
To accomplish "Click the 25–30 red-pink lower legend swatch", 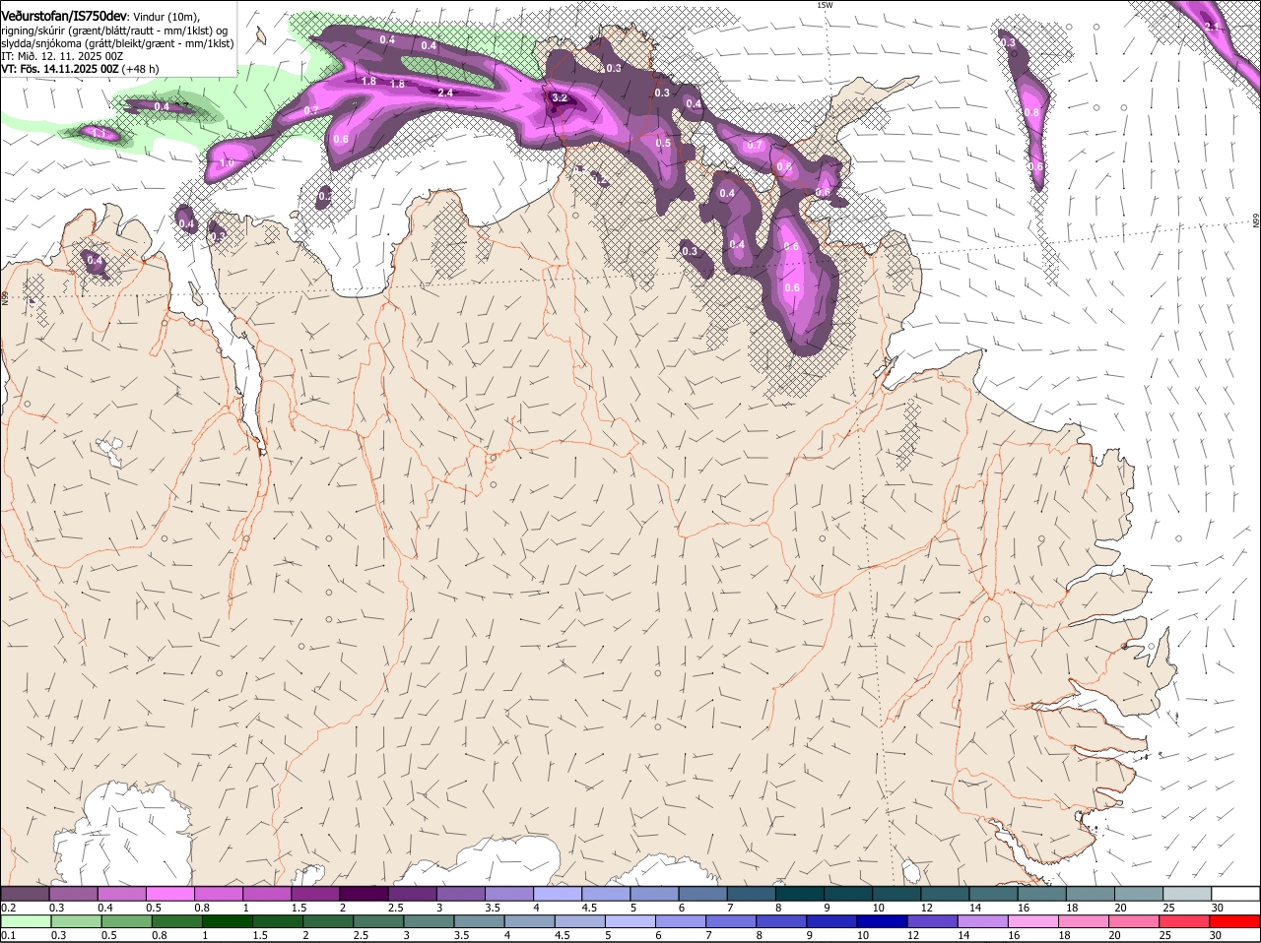I will coord(1184,921).
